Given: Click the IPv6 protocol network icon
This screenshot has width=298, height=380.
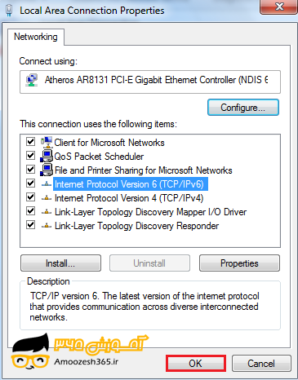Looking at the screenshot, I should point(47,184).
